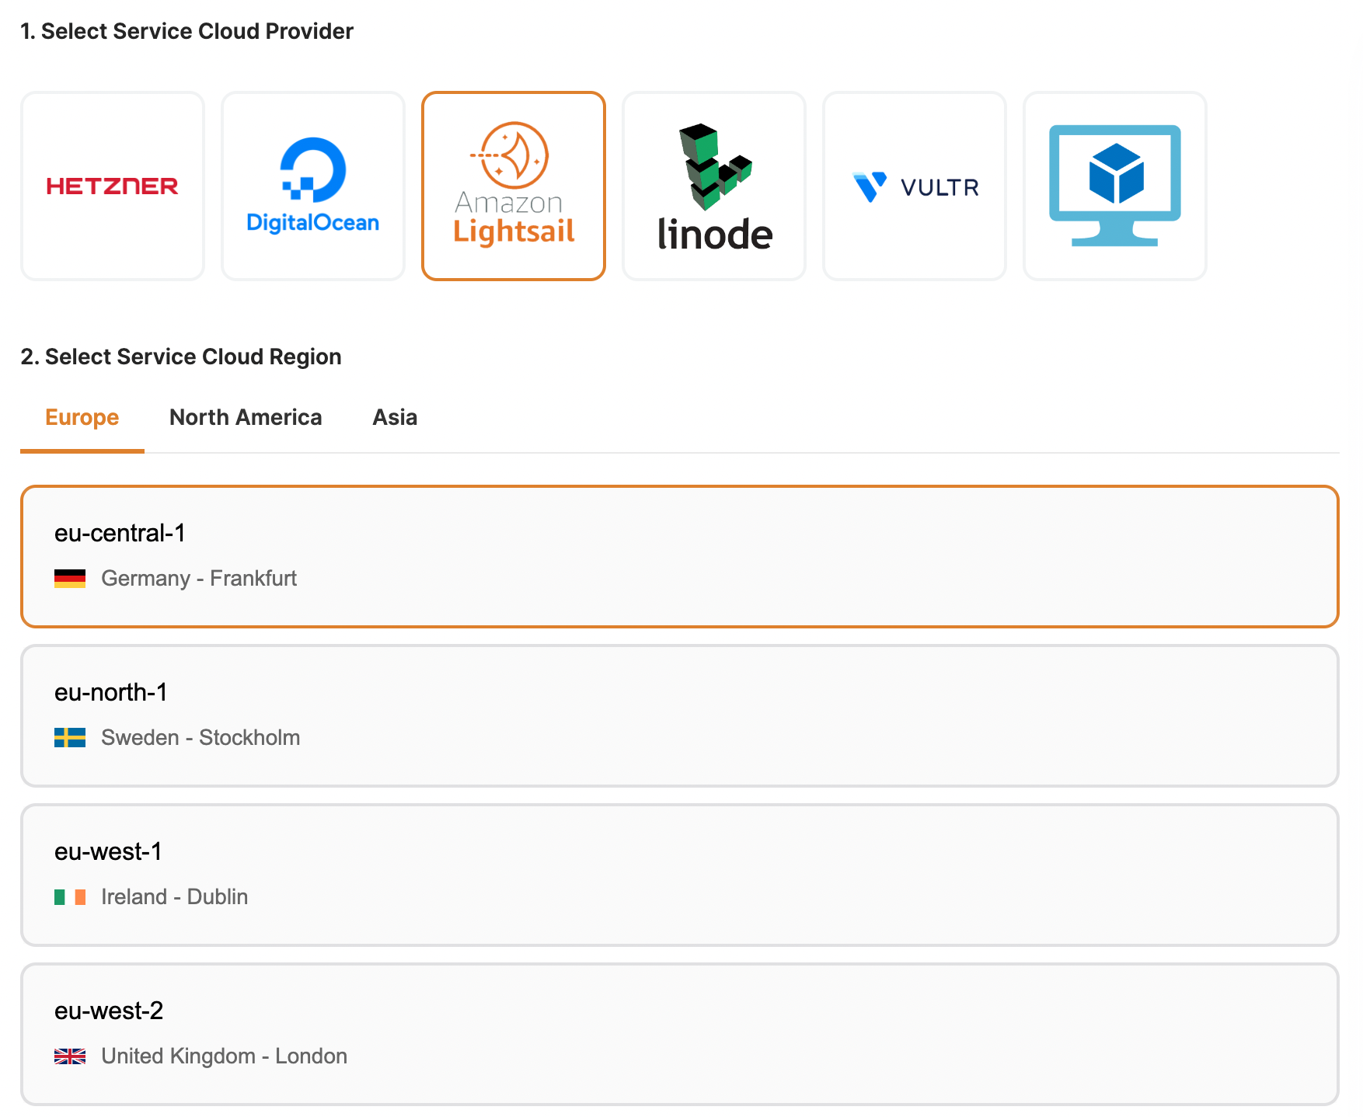
Task: Click the Swedish flag icon
Action: pos(70,738)
